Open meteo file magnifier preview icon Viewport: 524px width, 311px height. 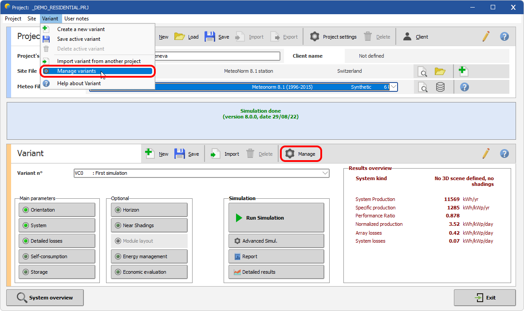pyautogui.click(x=423, y=87)
